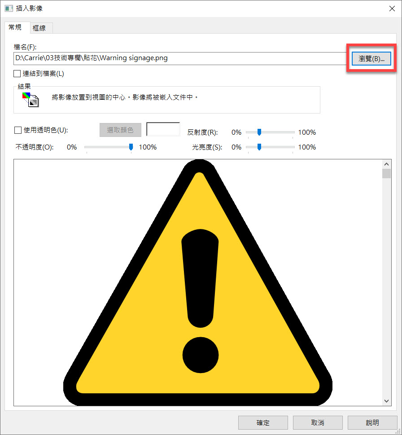The height and width of the screenshot is (435, 402).
Task: Click the 選取顏色 button
Action: tap(120, 130)
